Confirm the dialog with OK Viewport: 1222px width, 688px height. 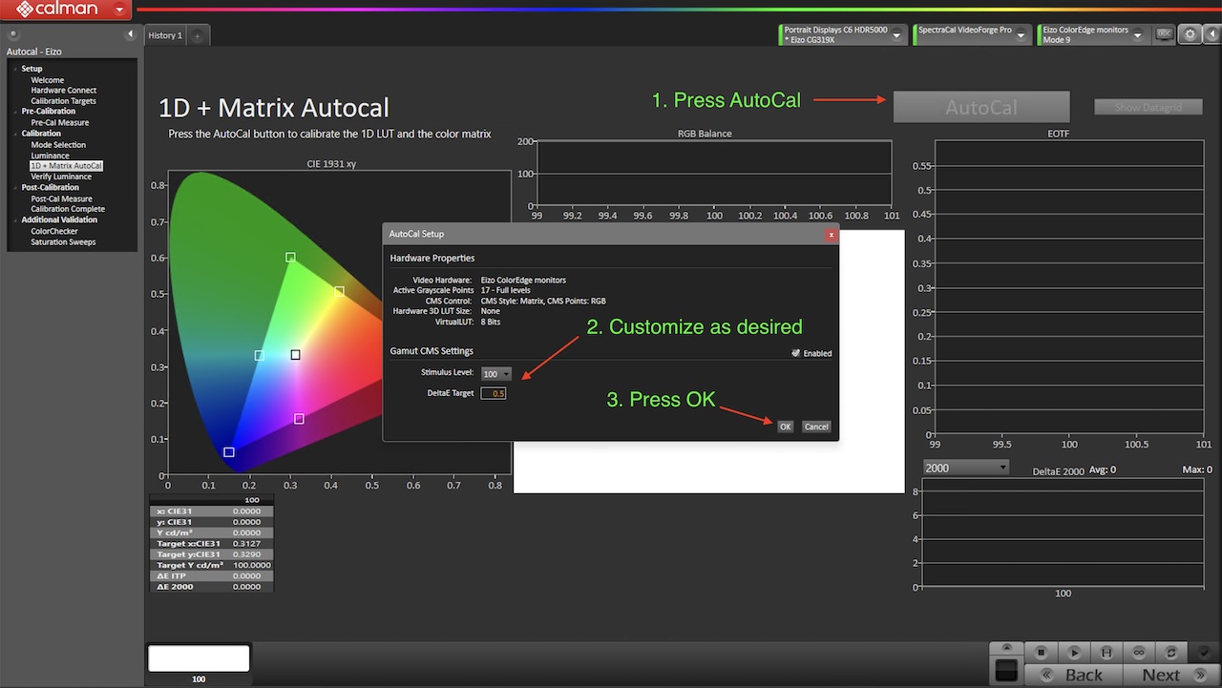click(x=785, y=427)
